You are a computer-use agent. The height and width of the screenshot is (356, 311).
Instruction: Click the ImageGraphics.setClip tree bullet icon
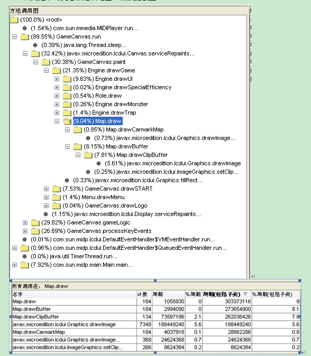(x=88, y=172)
